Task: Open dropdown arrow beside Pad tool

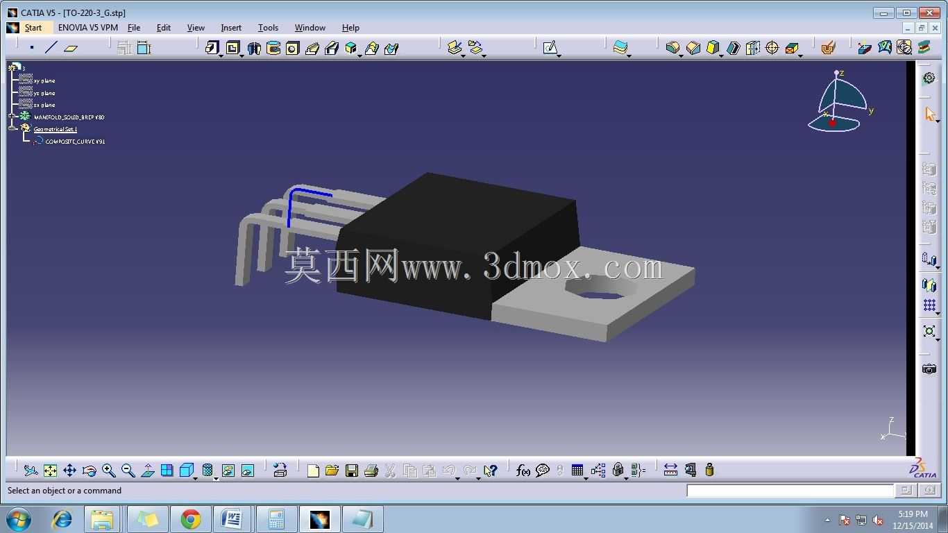Action: point(221,56)
